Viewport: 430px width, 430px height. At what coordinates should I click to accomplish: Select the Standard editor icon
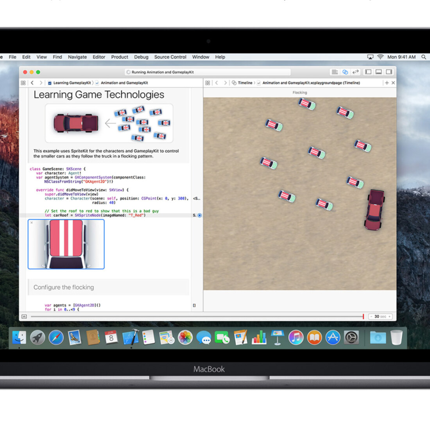[x=335, y=72]
